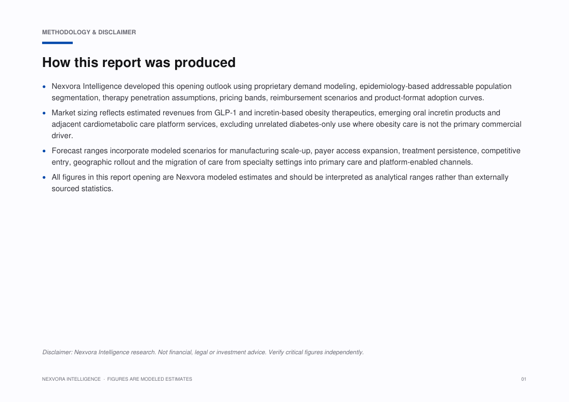Viewport: 569px width, 402px height.
Task: Click 'Verify critical figures independently' in disclaimer
Action: 316,352
